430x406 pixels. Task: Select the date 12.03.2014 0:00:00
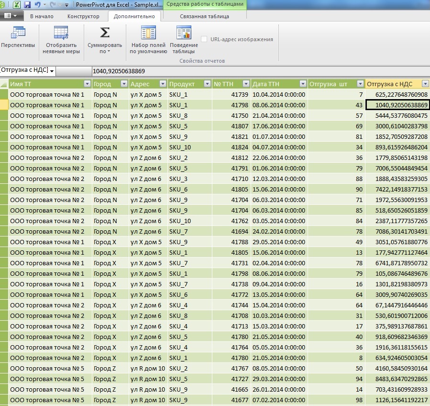[x=279, y=179]
